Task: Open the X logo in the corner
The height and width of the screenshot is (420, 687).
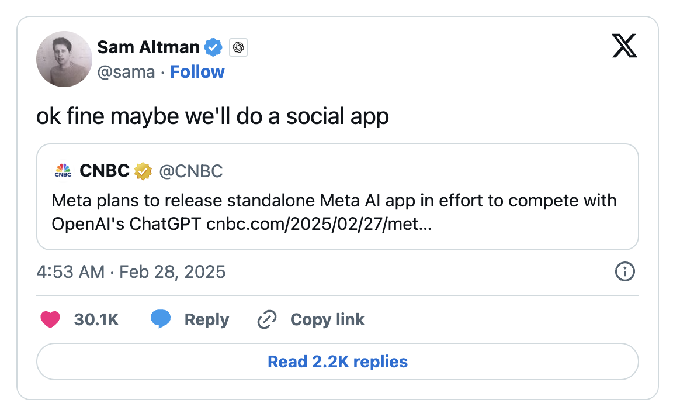Action: (625, 46)
